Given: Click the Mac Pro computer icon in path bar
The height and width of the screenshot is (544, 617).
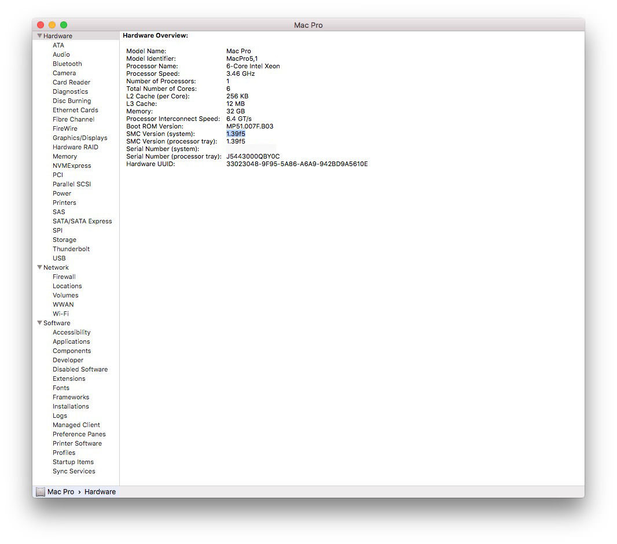Looking at the screenshot, I should pos(41,492).
